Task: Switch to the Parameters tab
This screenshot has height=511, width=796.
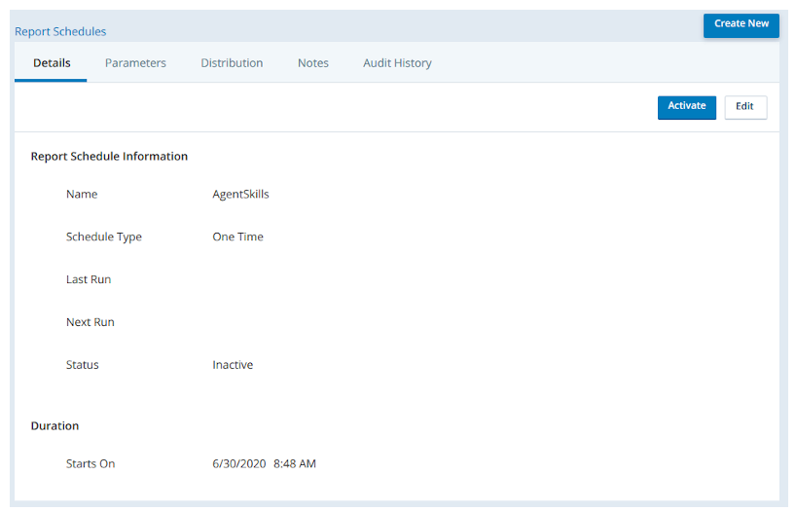Action: tap(135, 63)
